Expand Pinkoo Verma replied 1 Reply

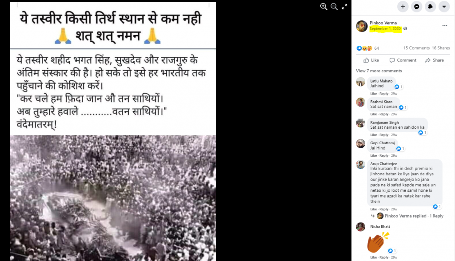410,216
